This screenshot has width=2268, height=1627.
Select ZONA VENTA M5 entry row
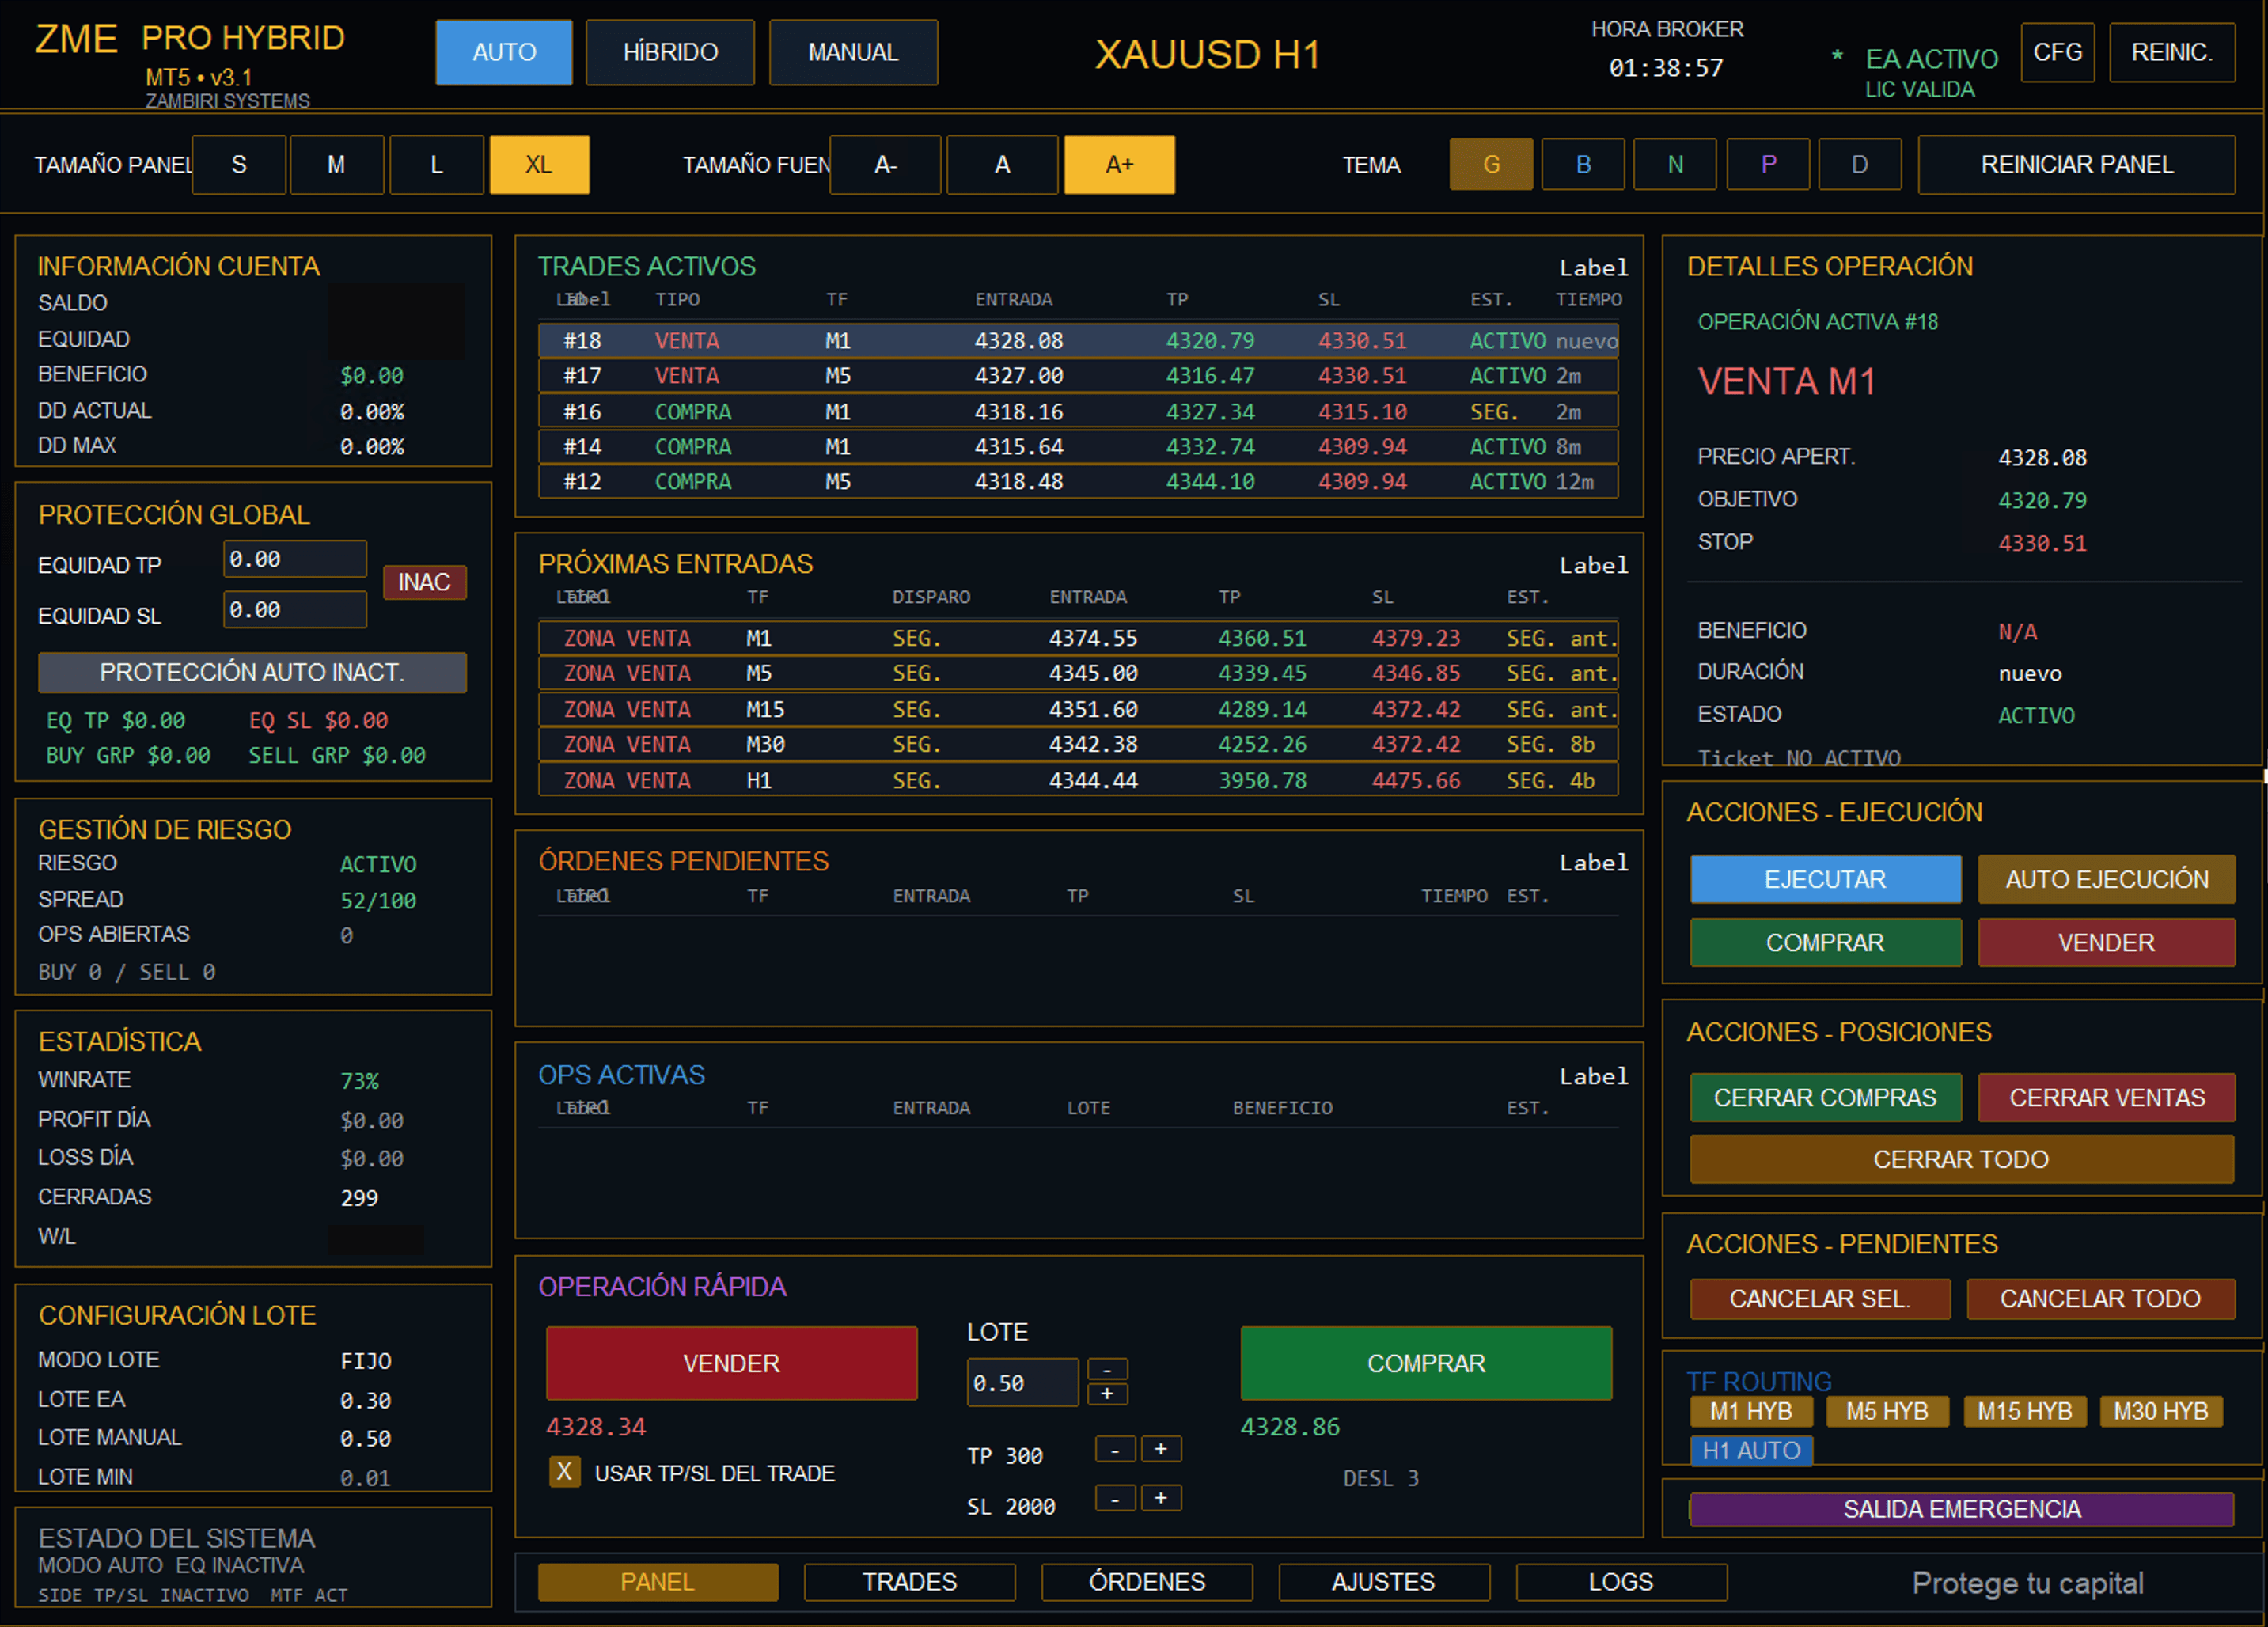click(1078, 673)
